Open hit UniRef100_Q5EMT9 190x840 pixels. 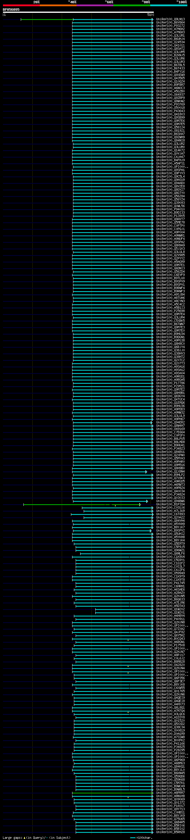170,544
